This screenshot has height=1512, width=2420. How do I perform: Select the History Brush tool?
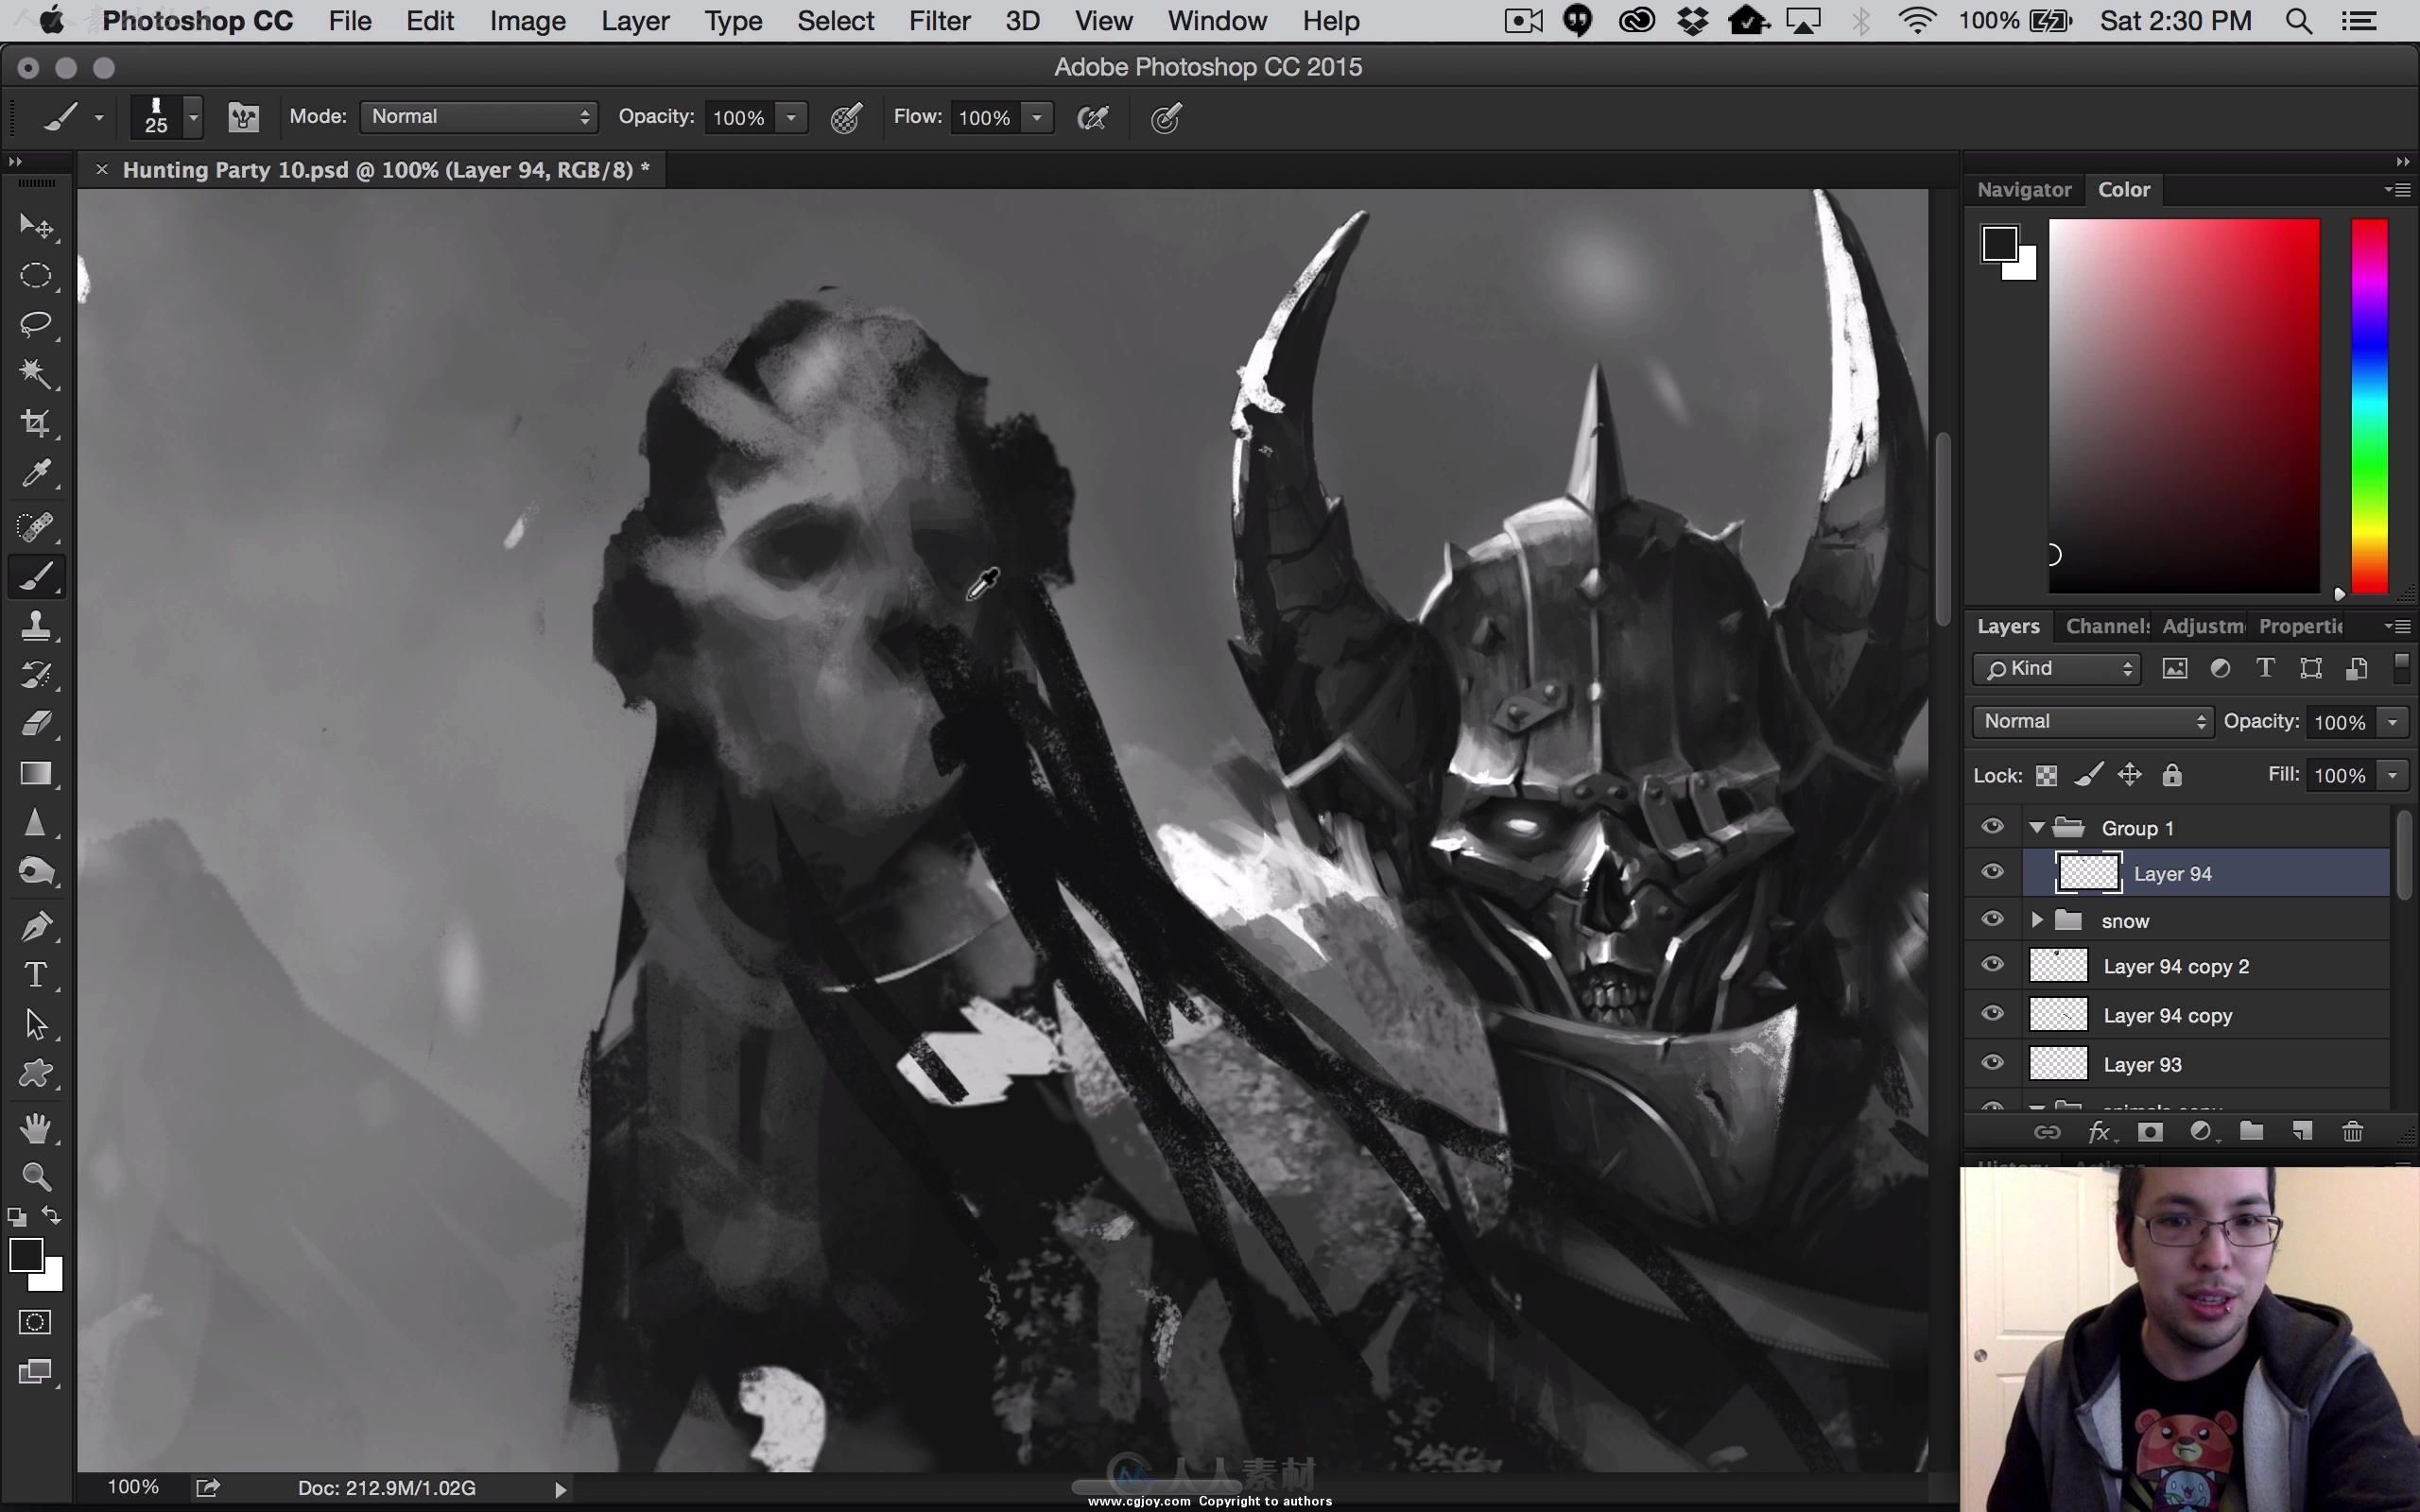36,675
